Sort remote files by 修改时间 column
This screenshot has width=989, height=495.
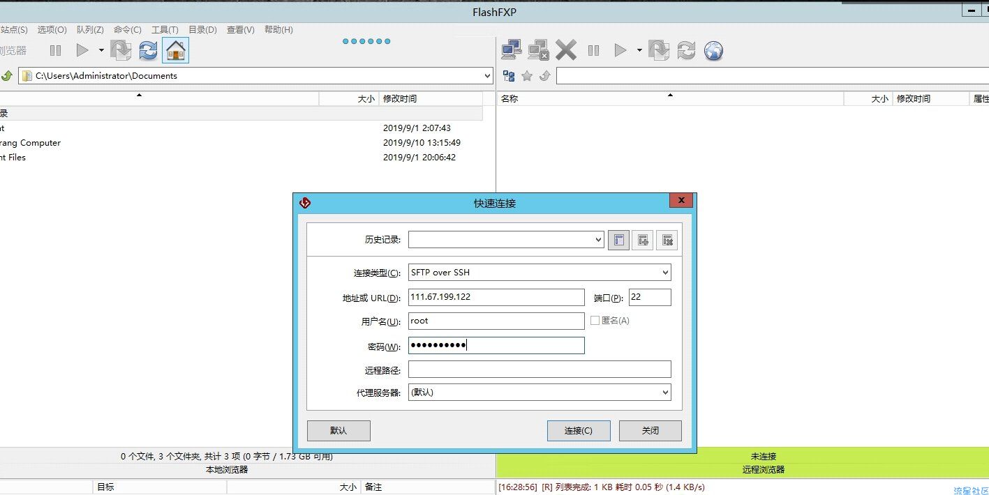pos(930,99)
